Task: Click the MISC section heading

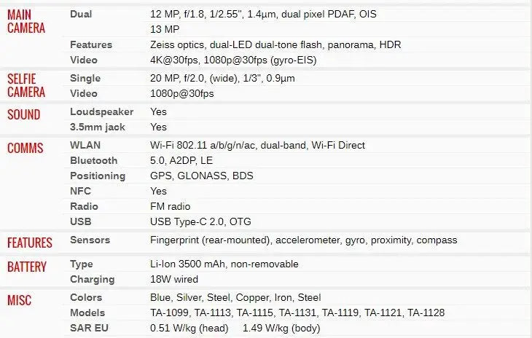Action: click(x=20, y=300)
